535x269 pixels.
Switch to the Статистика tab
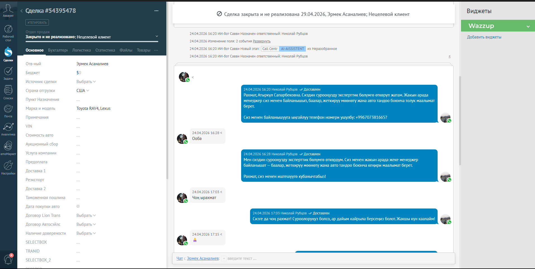[105, 50]
